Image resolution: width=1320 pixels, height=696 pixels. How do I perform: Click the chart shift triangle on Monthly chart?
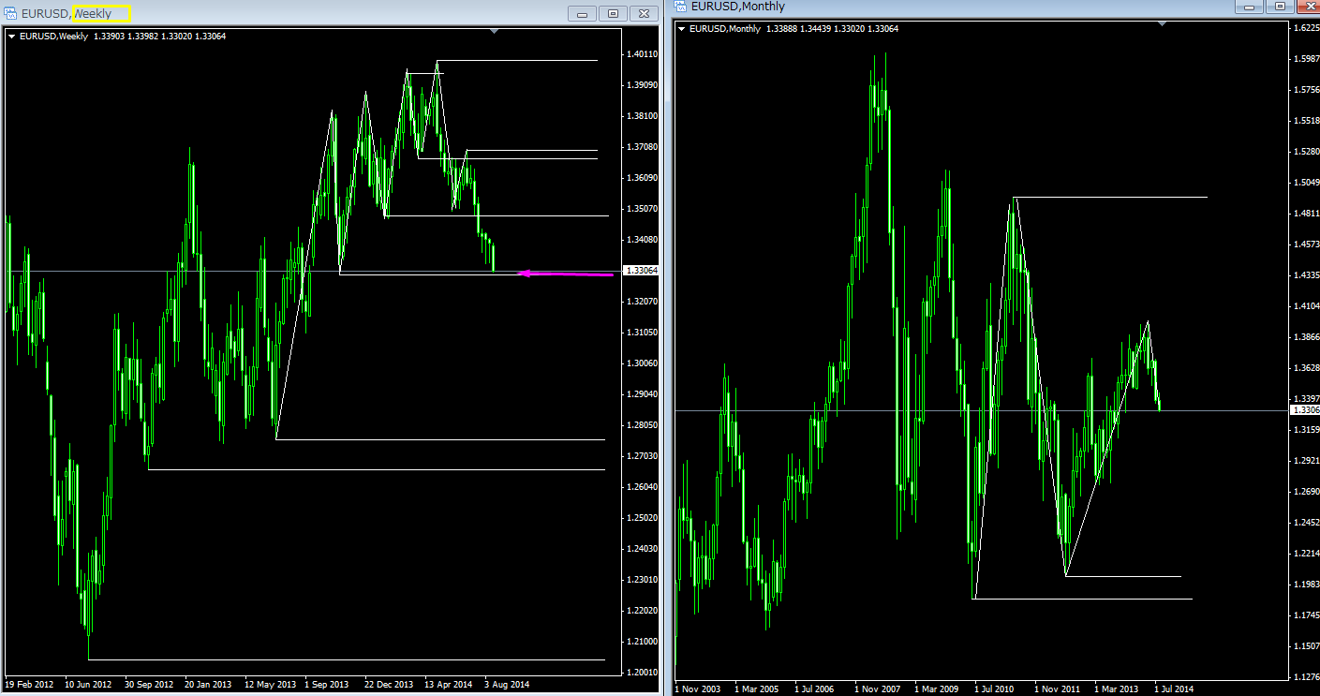[x=1163, y=24]
